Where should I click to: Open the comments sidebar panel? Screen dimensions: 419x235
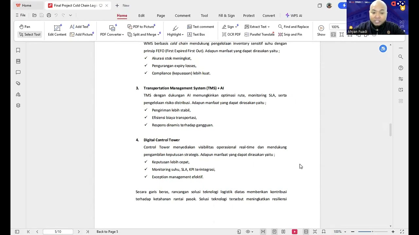[18, 72]
